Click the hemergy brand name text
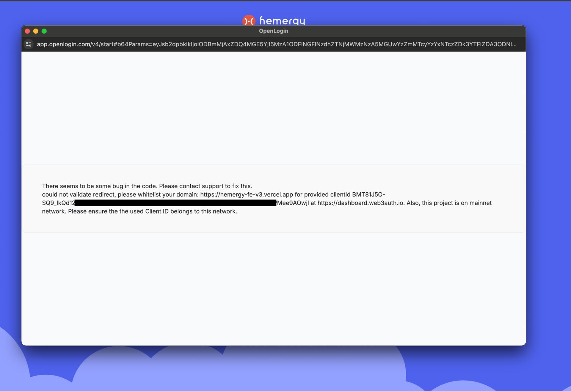This screenshot has height=391, width=571. 282,21
